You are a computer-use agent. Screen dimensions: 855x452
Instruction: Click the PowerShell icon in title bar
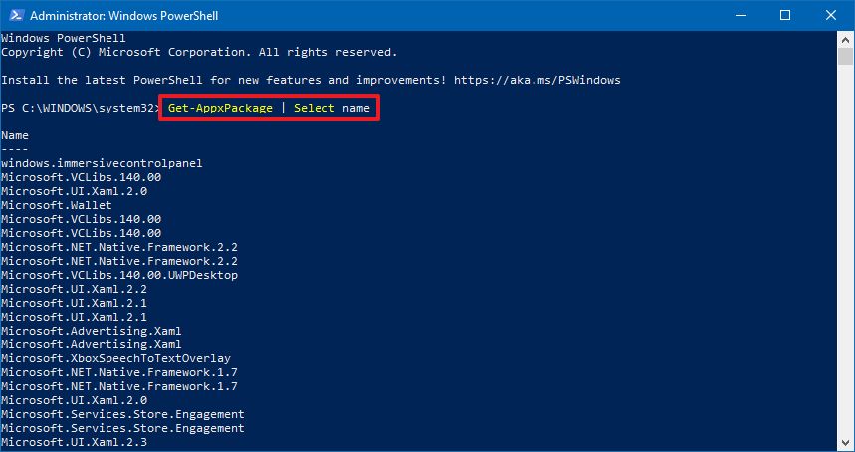pyautogui.click(x=16, y=15)
